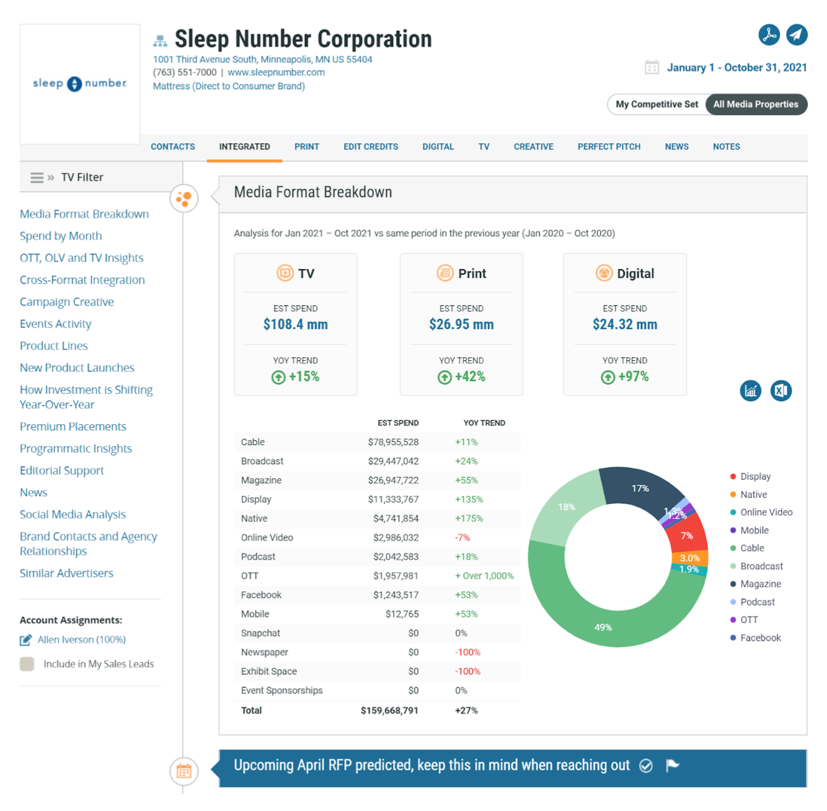The image size is (827, 811).
Task: Click the Sleep Number logo
Action: point(80,84)
